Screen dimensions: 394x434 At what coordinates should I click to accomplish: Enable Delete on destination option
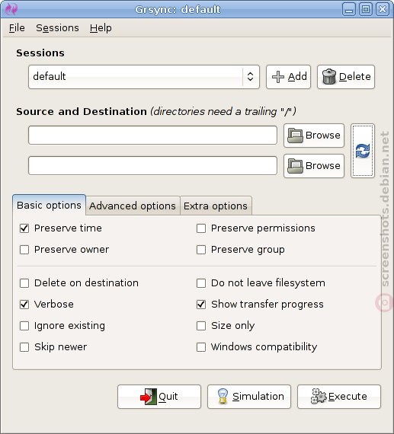(x=24, y=283)
